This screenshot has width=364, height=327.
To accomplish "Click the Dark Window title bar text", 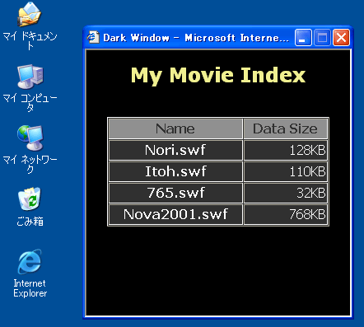I will pyautogui.click(x=196, y=38).
